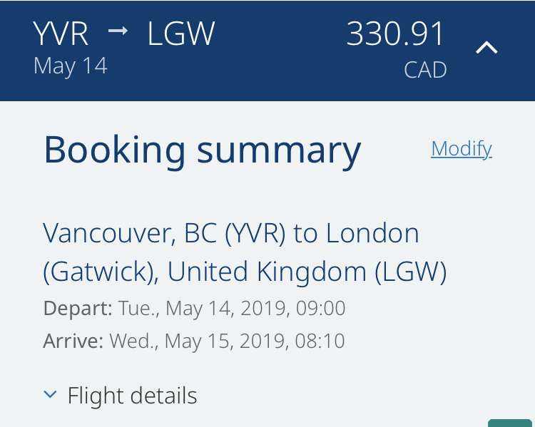Collapse the booking summary with the up chevron

(x=486, y=48)
